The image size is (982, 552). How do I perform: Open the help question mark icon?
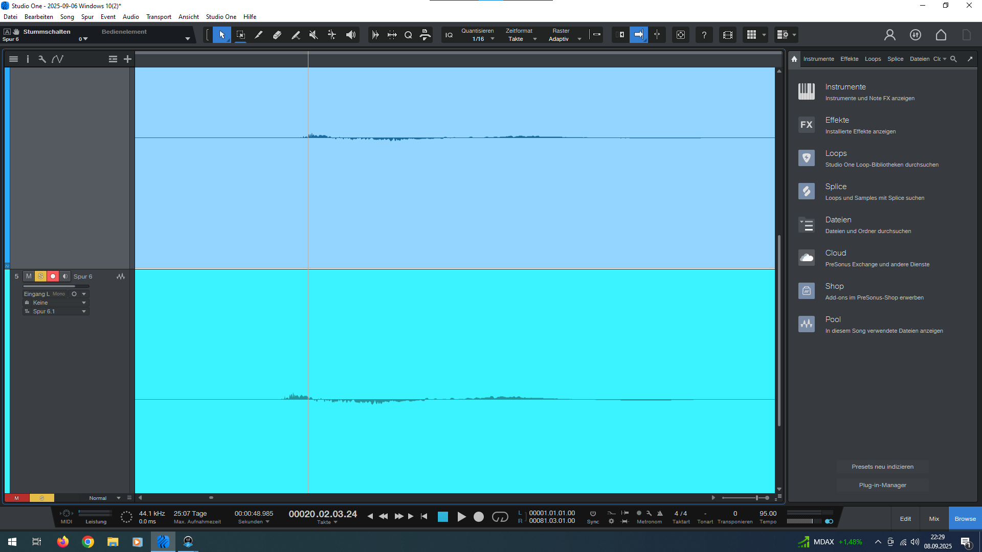pos(704,35)
